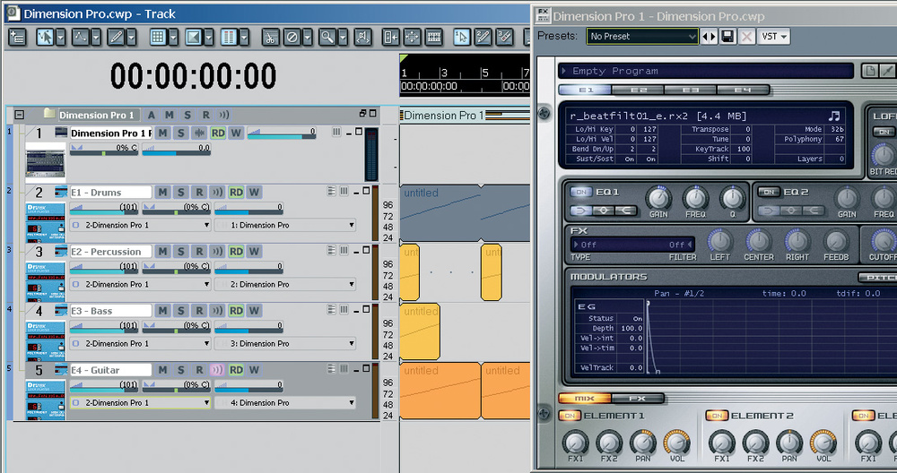Select layer tool 3 eraser icon
897x473 pixels.
[504, 38]
